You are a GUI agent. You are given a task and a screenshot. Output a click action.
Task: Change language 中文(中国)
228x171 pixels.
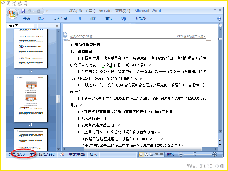pyautogui.click(x=77, y=154)
